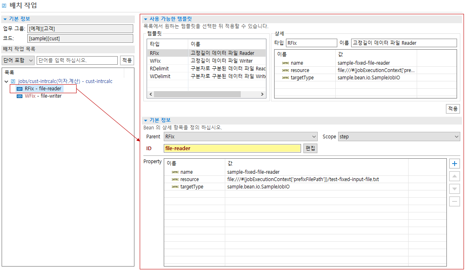
Task: Click the jobs/cust-intrcalc job icon in tree
Action: [13, 81]
